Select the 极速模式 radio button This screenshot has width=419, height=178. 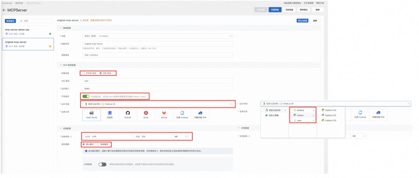tap(98, 144)
